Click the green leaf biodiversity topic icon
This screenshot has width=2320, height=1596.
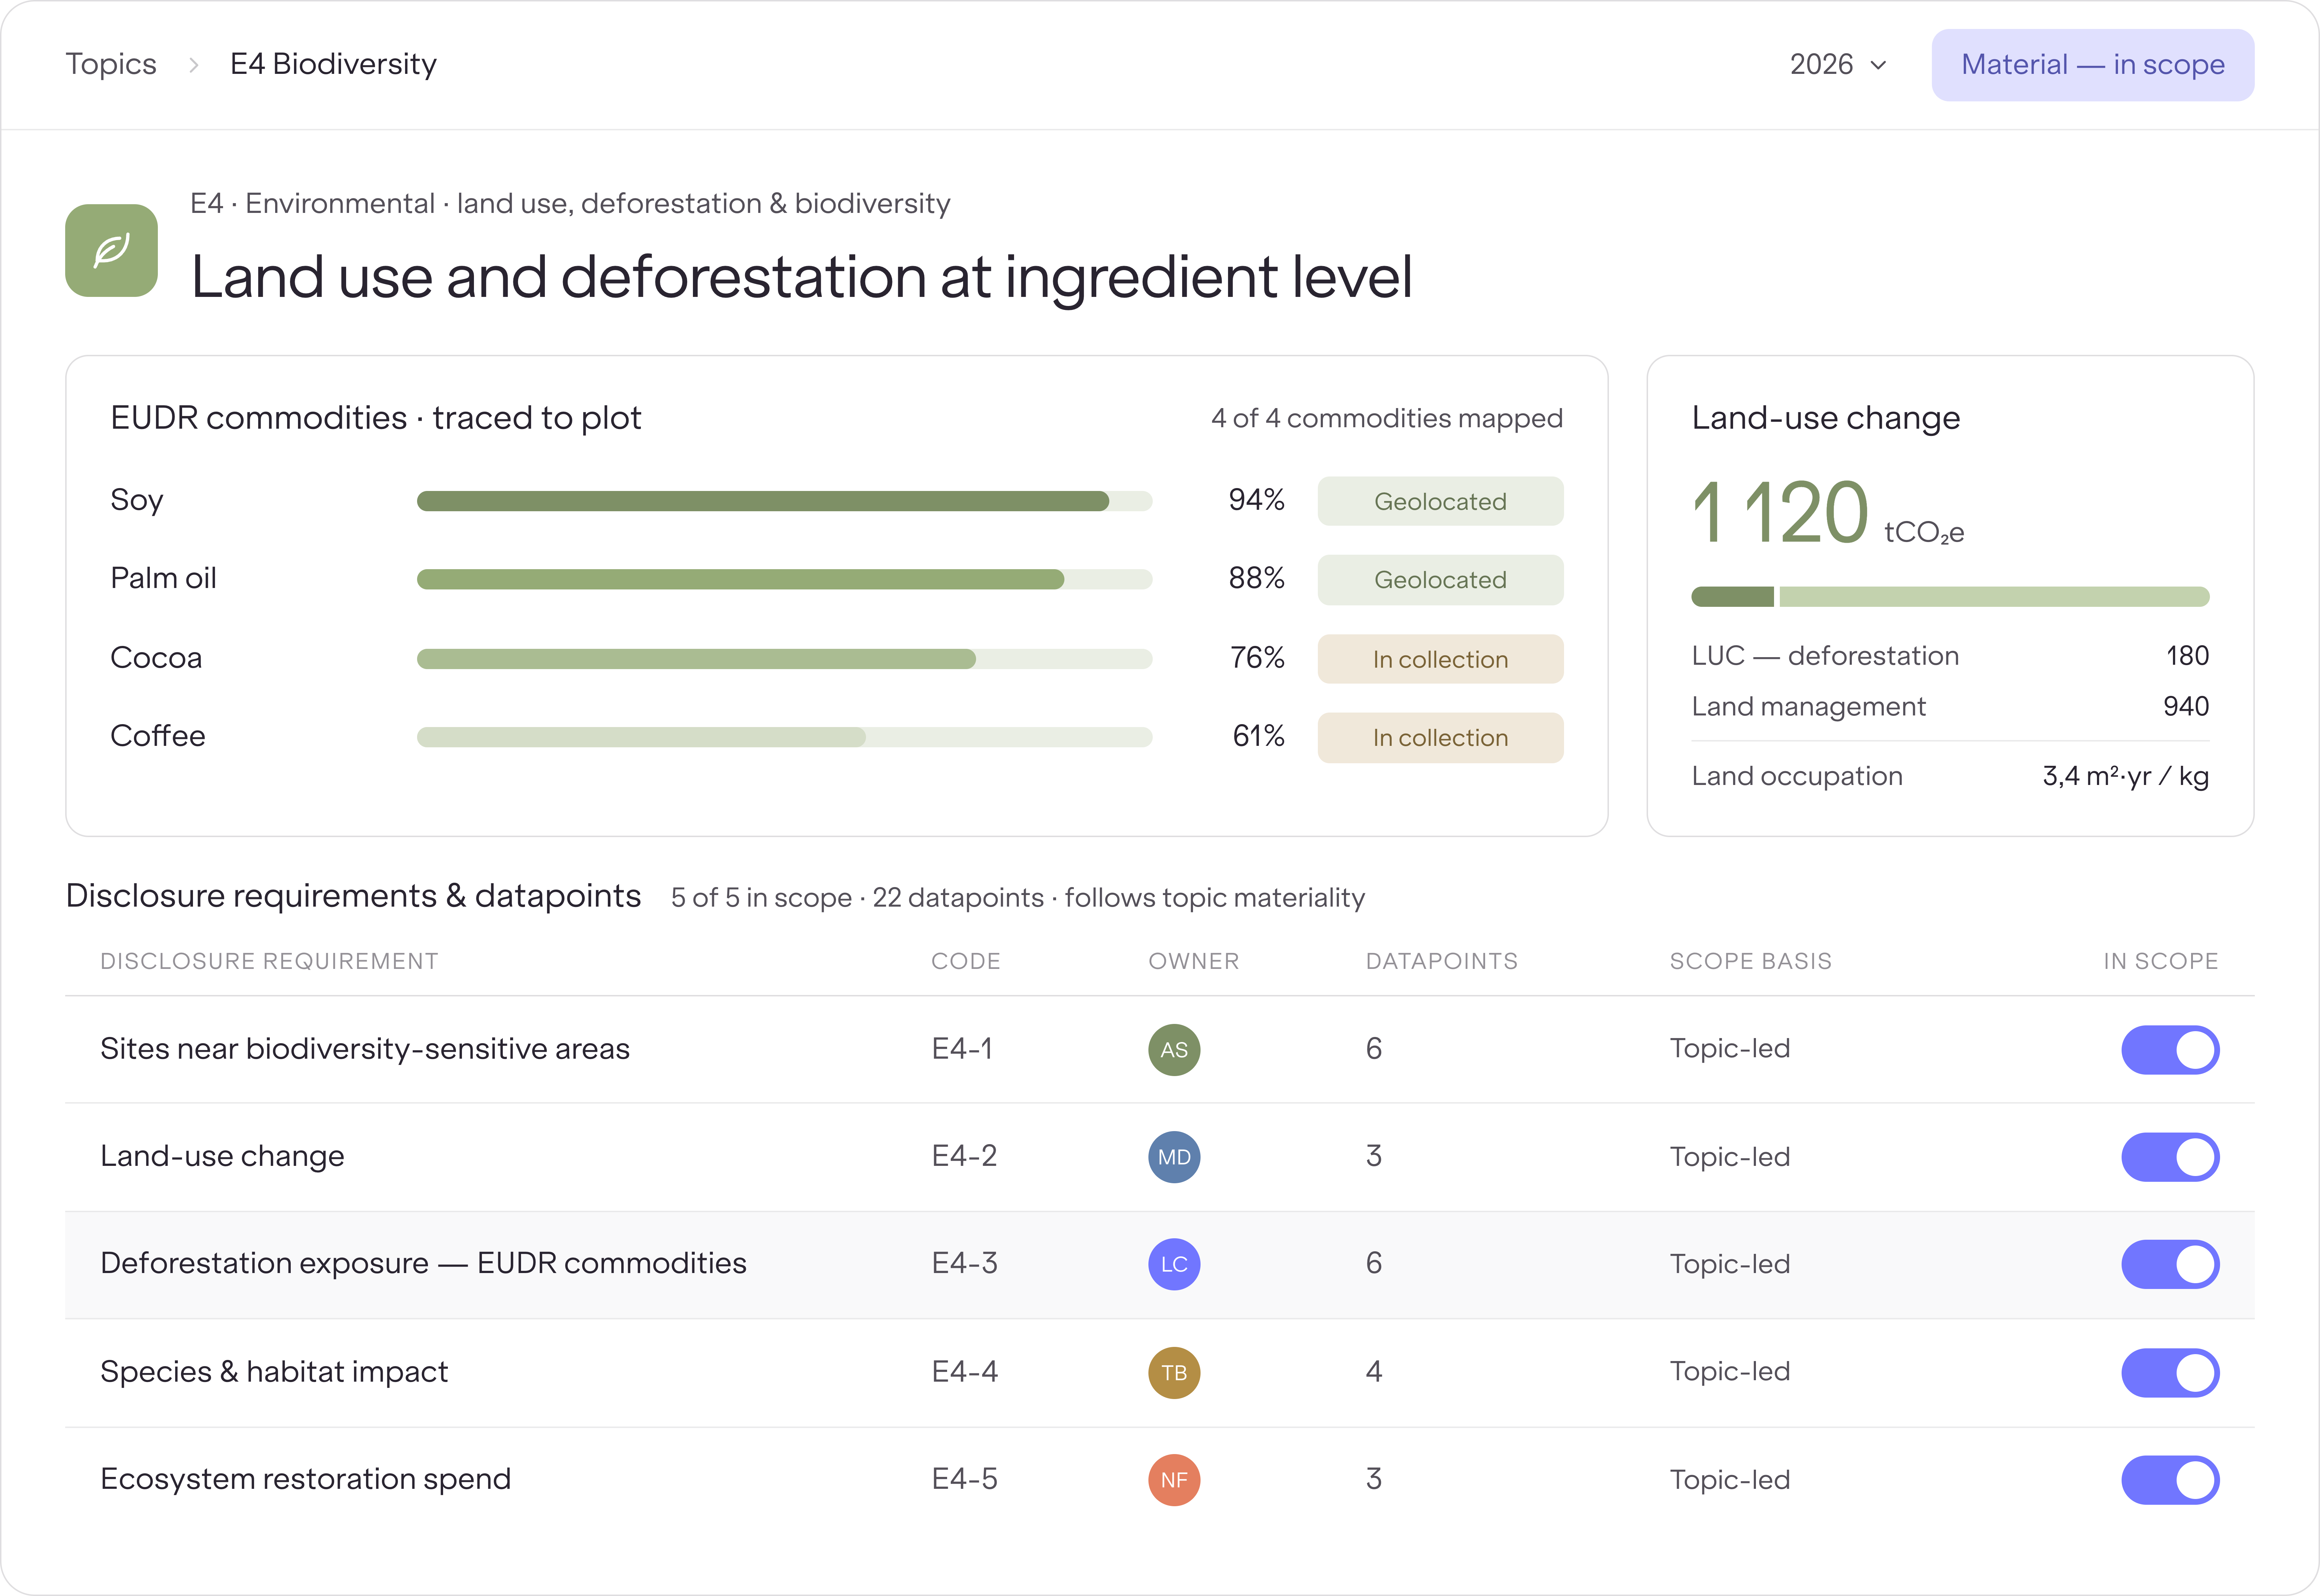111,250
